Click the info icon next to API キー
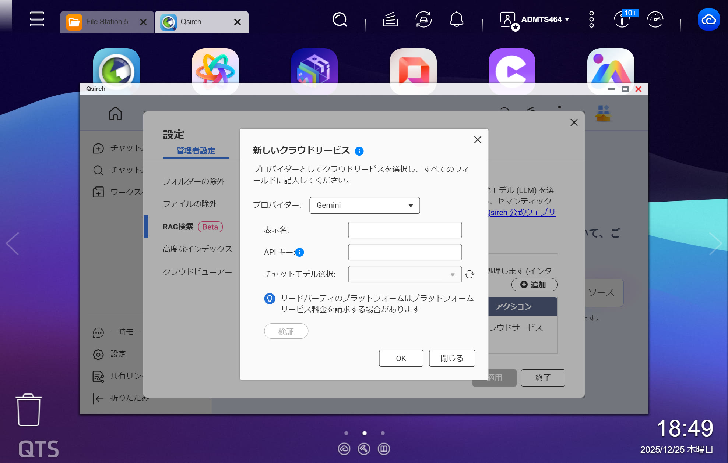Image resolution: width=728 pixels, height=463 pixels. tap(300, 252)
